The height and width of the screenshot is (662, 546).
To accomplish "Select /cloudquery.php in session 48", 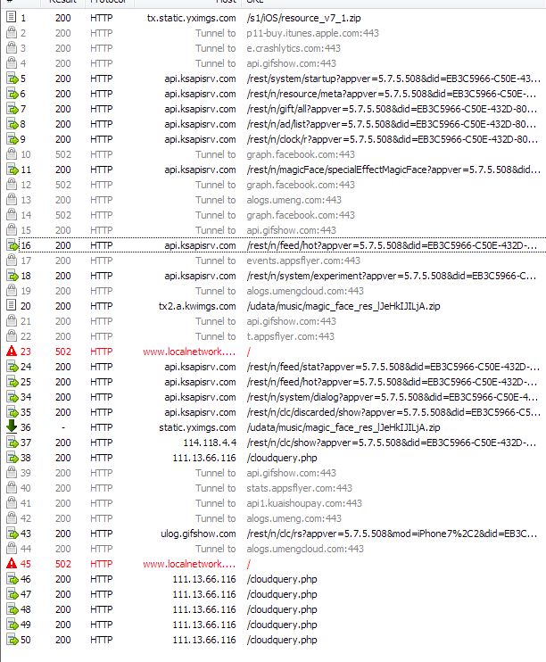I will click(282, 609).
